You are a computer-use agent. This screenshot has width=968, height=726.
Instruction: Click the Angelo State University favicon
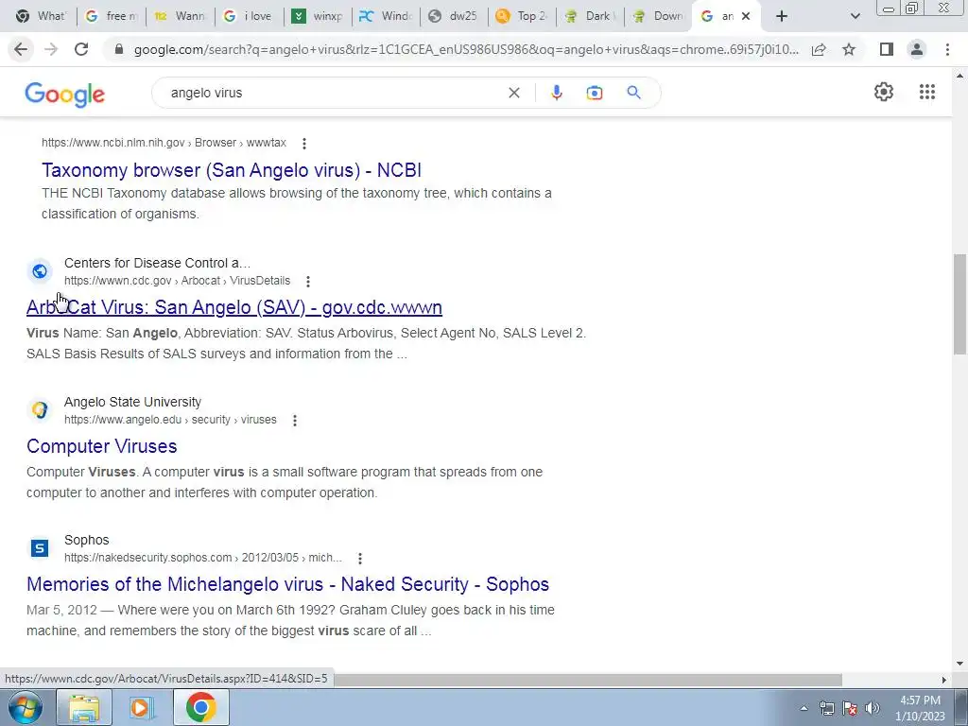tap(40, 410)
